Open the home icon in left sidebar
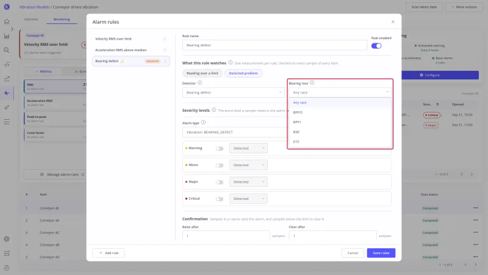This screenshot has width=488, height=275. pyautogui.click(x=7, y=21)
